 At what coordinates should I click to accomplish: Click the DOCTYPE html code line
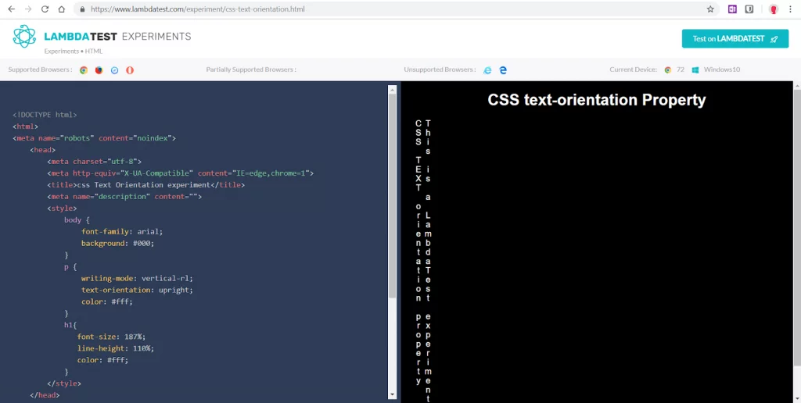pyautogui.click(x=45, y=115)
